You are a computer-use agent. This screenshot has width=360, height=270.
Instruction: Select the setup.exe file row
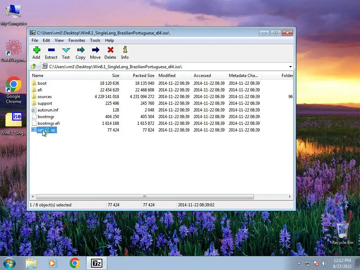coord(161,130)
